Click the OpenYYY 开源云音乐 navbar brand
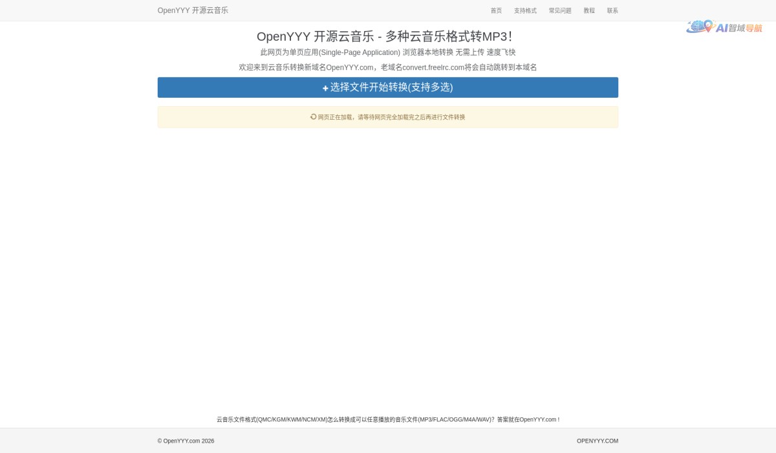The image size is (776, 453). coord(193,10)
